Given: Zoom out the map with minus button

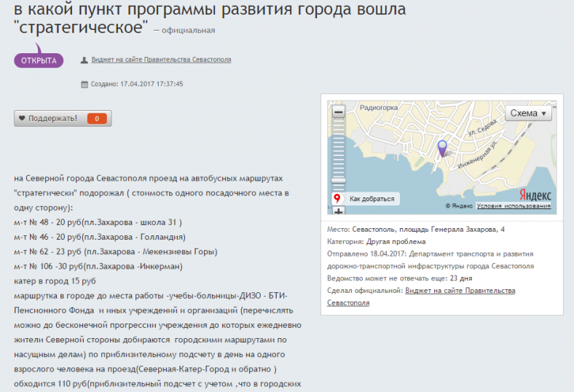Looking at the screenshot, I should pos(338,112).
